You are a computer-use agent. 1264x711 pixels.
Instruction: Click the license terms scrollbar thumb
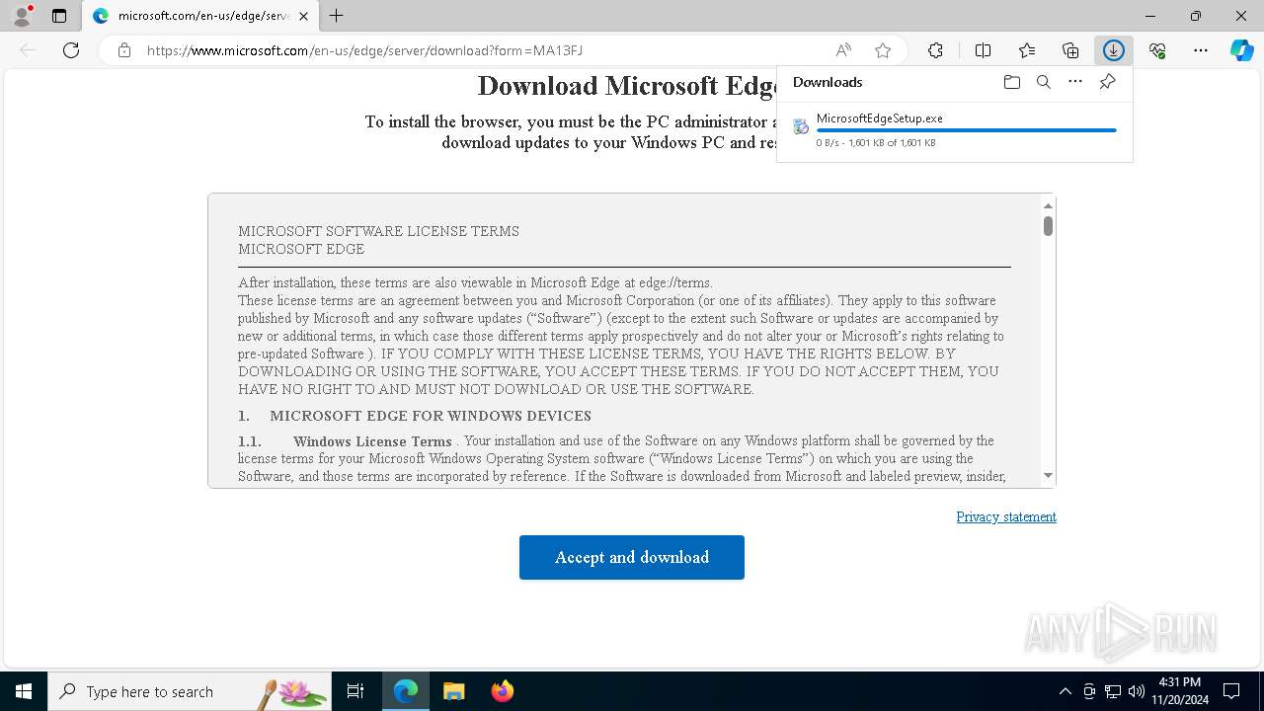point(1048,226)
